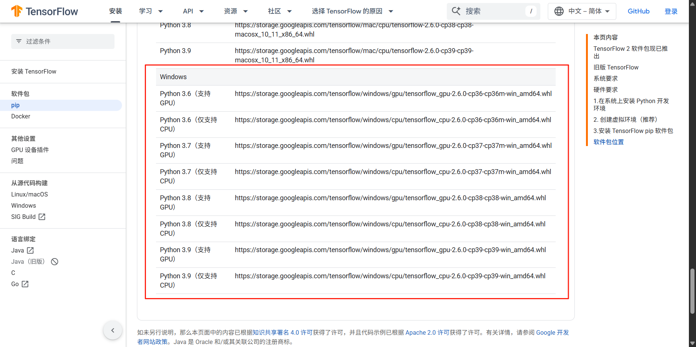Click the page vertical scrollbar thumb
The image size is (696, 347).
pos(692,291)
